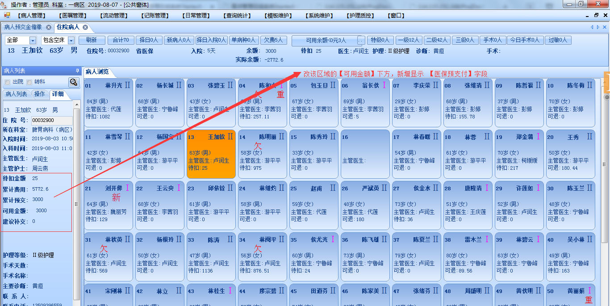This screenshot has width=610, height=306.
Task: Open the 全部 filter dropdown
Action: (x=33, y=40)
